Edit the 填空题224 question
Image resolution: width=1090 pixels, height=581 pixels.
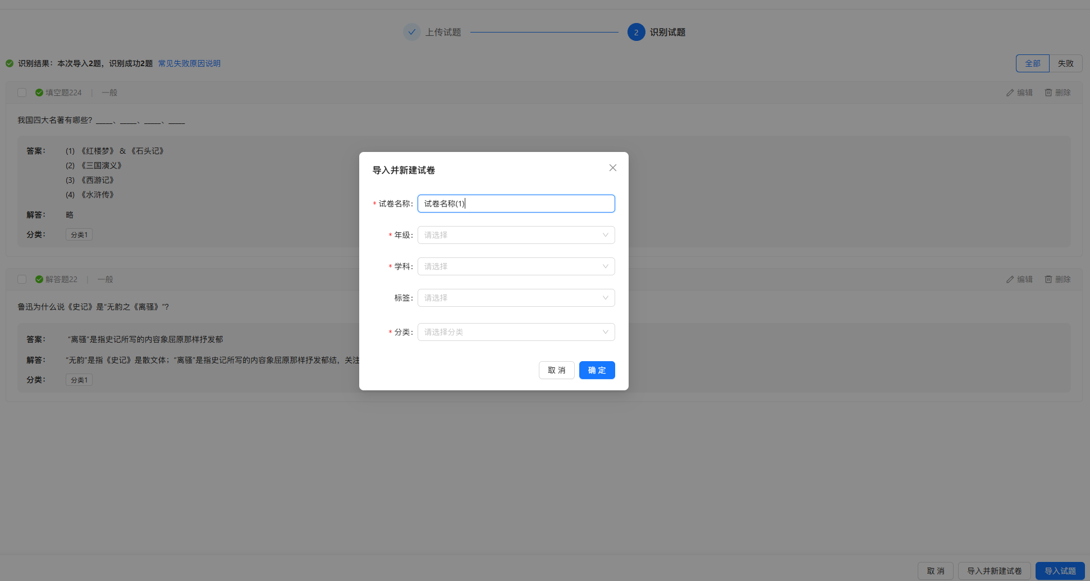(x=1019, y=93)
